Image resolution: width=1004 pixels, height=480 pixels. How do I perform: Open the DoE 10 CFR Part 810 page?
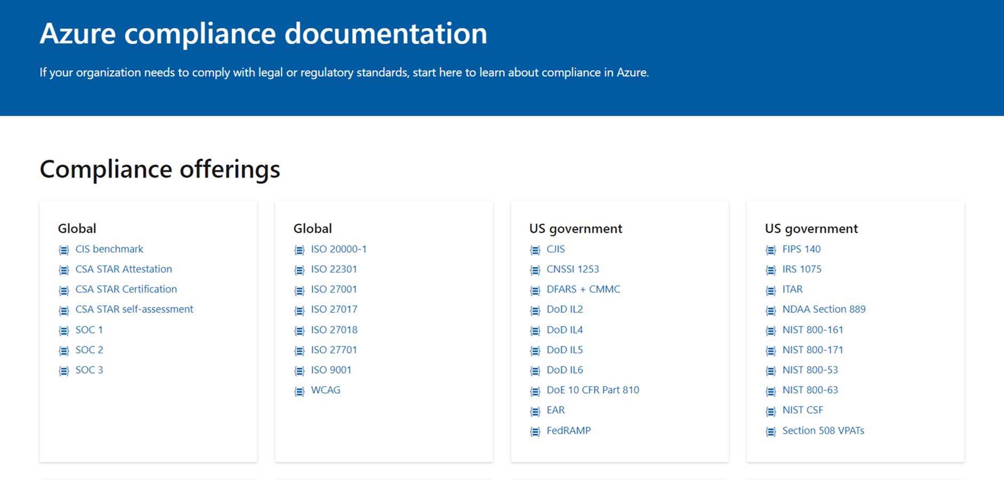[x=593, y=390]
